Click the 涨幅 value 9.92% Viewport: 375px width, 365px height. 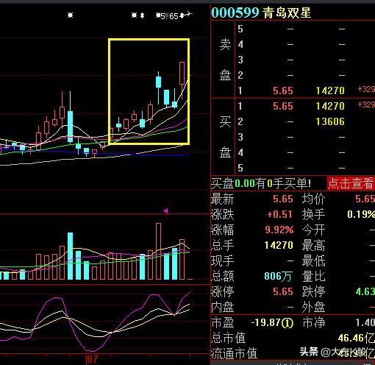pyautogui.click(x=279, y=230)
